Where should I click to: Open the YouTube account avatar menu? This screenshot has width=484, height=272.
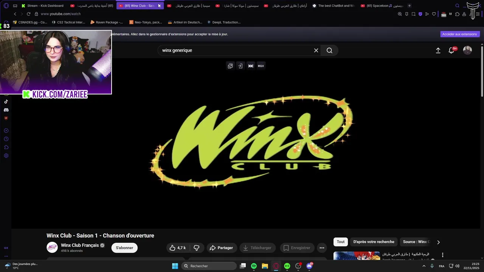click(467, 50)
